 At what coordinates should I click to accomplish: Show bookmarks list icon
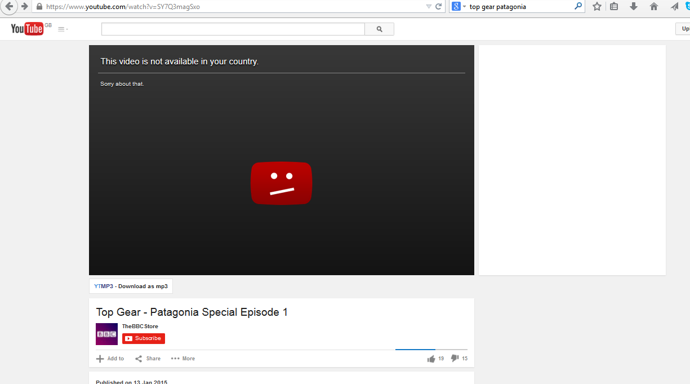point(614,7)
